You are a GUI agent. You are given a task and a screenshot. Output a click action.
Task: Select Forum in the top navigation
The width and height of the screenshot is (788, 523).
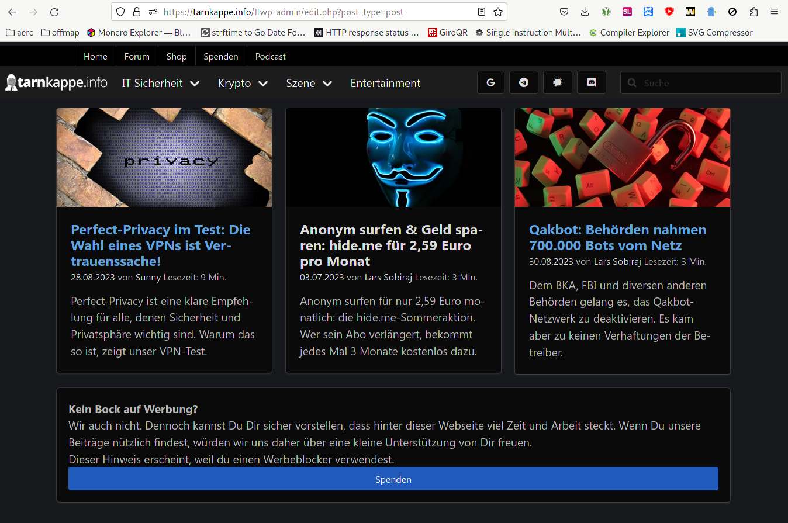[x=137, y=57]
